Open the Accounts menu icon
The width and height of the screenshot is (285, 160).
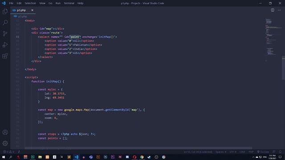(x=5, y=132)
